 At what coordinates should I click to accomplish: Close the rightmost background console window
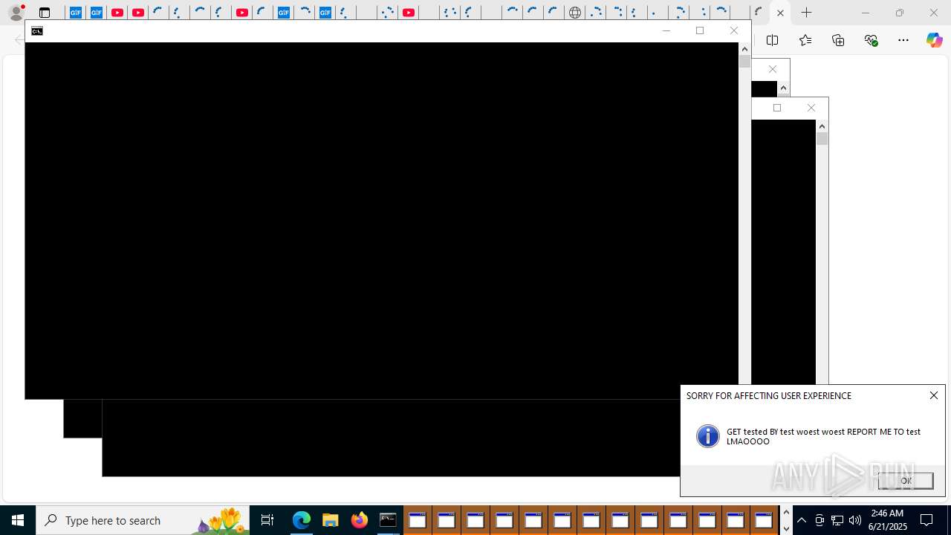(811, 108)
